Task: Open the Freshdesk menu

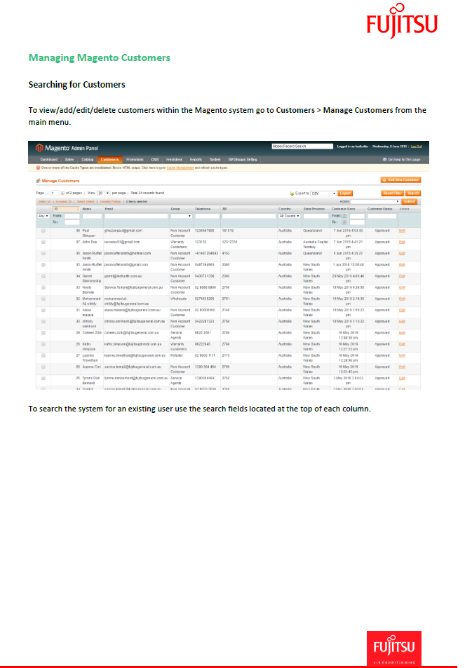Action: [175, 160]
